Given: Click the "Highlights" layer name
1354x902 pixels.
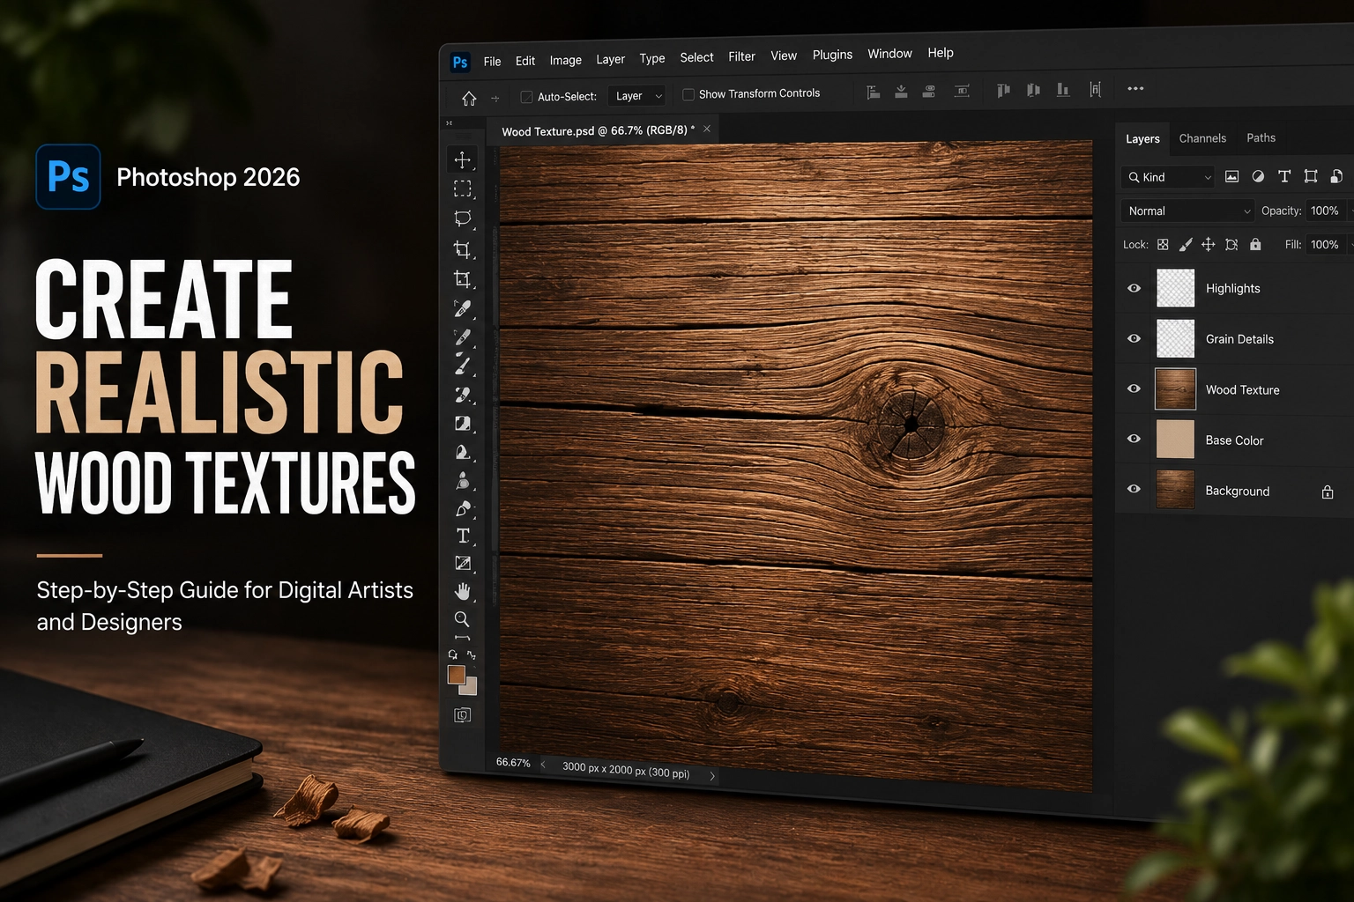Looking at the screenshot, I should tap(1232, 288).
